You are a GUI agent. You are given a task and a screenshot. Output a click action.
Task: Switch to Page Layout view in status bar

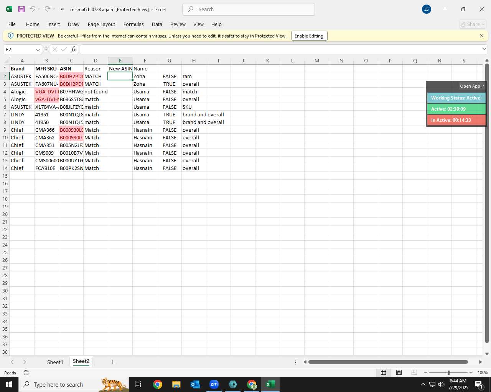coord(399,372)
